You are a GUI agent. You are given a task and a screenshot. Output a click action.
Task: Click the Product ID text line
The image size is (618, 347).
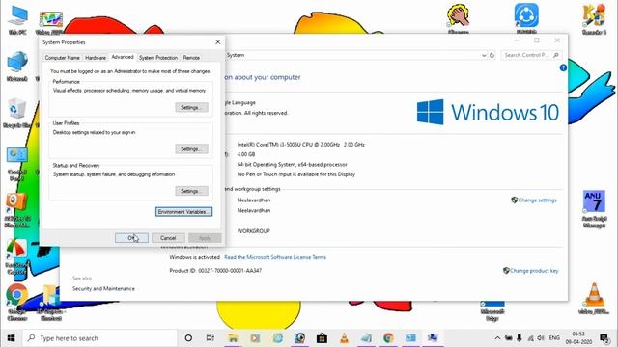[x=215, y=270]
